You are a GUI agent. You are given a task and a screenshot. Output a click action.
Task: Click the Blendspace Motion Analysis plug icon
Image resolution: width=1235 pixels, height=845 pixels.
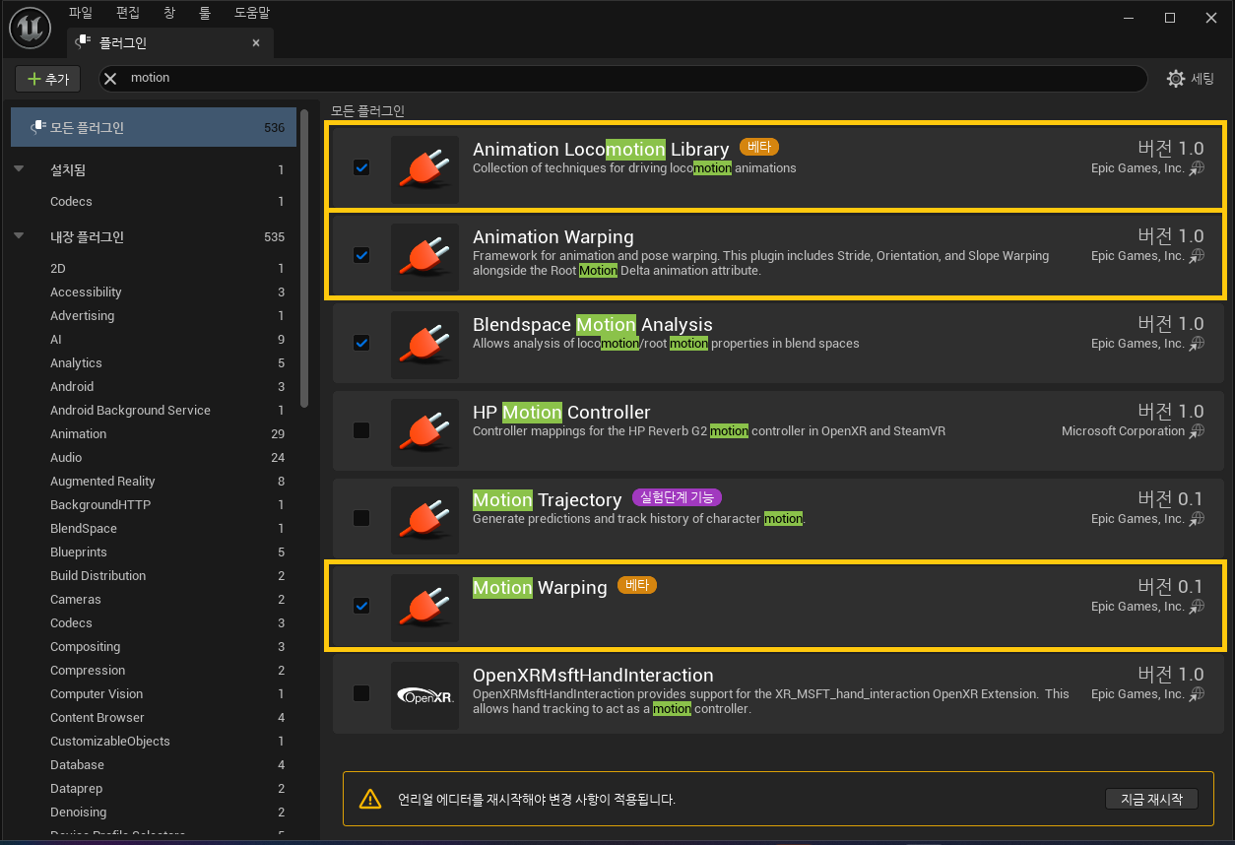pos(424,346)
